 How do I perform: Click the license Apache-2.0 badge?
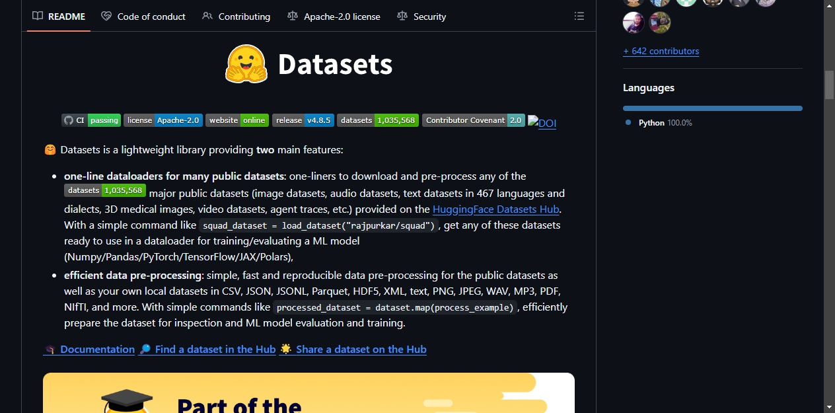(x=163, y=120)
